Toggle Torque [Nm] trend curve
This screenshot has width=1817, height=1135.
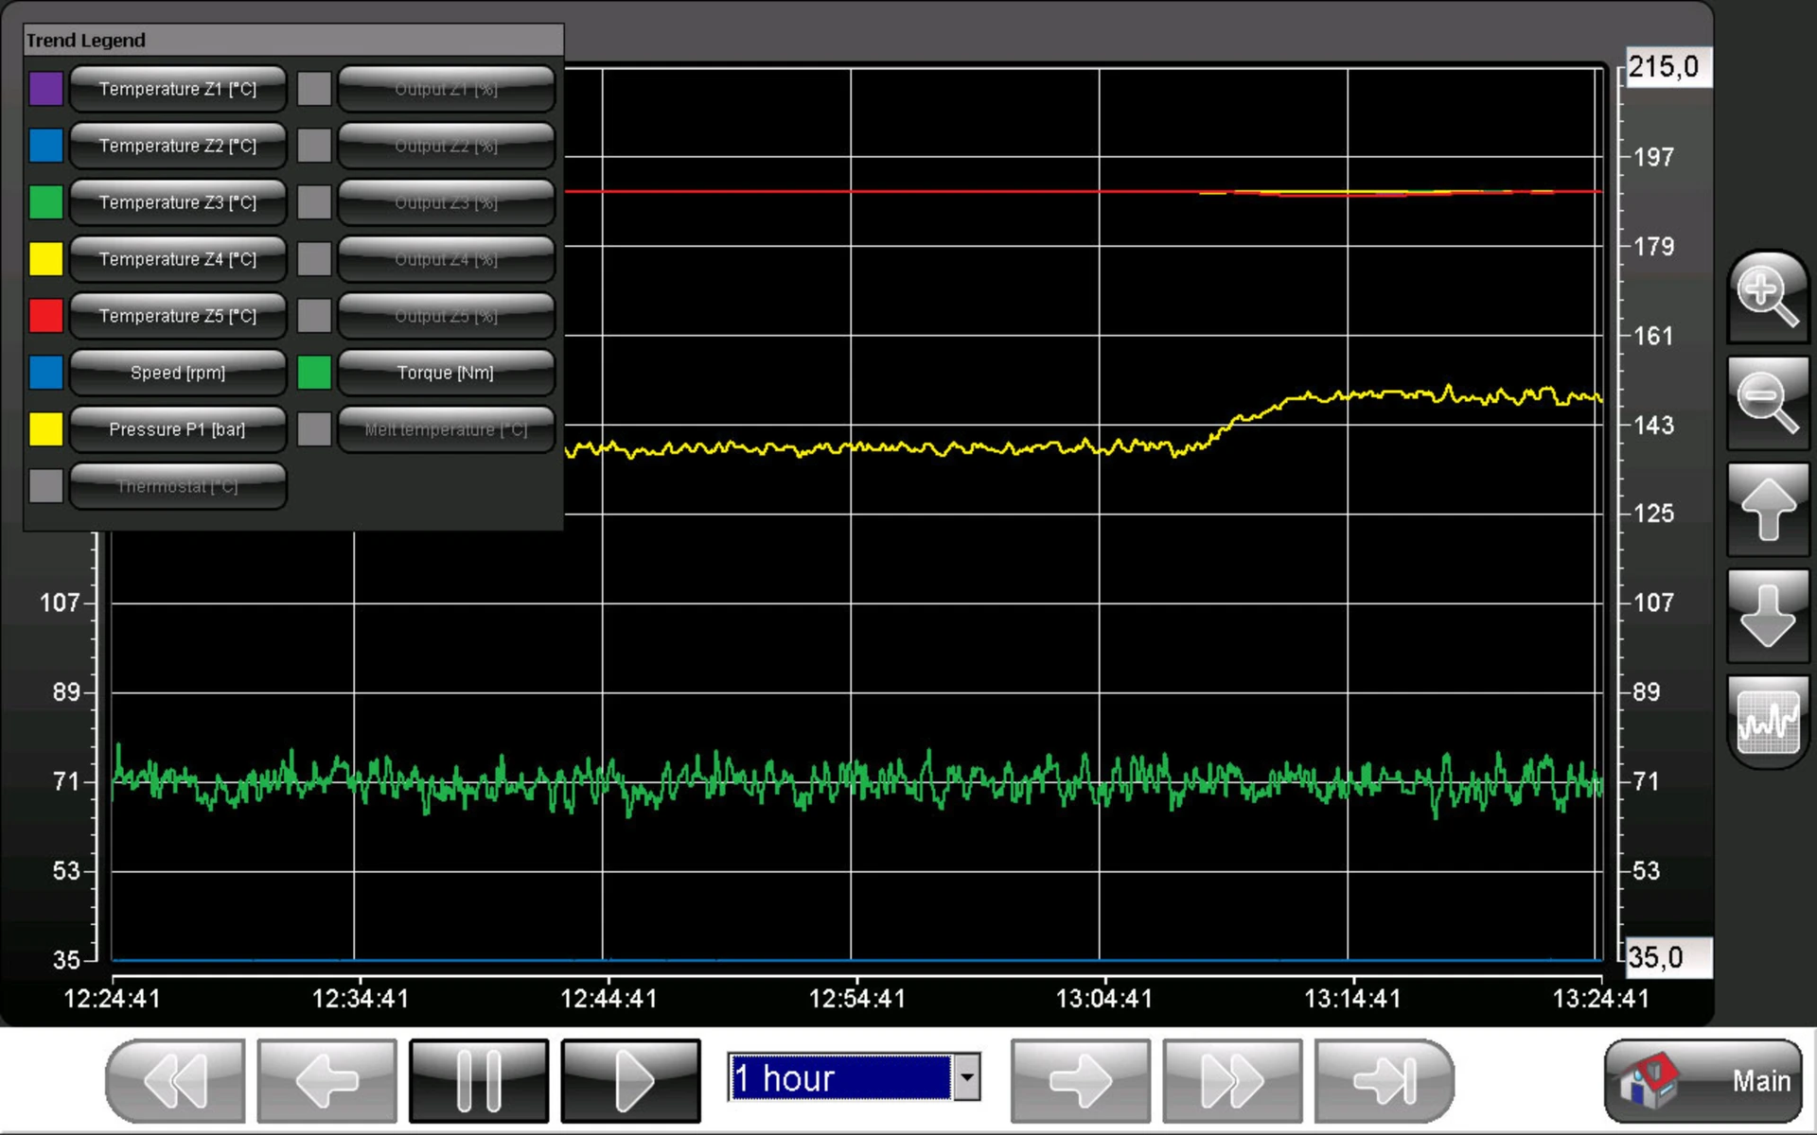446,373
